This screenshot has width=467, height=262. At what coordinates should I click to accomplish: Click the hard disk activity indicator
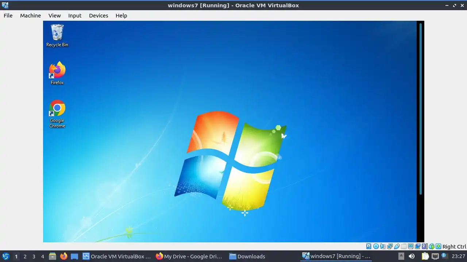(x=368, y=246)
